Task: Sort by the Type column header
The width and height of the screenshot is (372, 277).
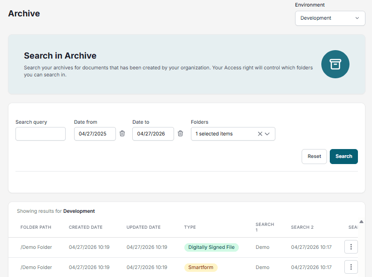Action: point(190,227)
